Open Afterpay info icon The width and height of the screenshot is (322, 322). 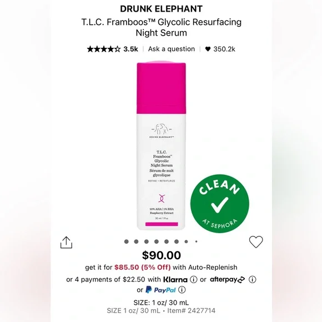[253, 279]
